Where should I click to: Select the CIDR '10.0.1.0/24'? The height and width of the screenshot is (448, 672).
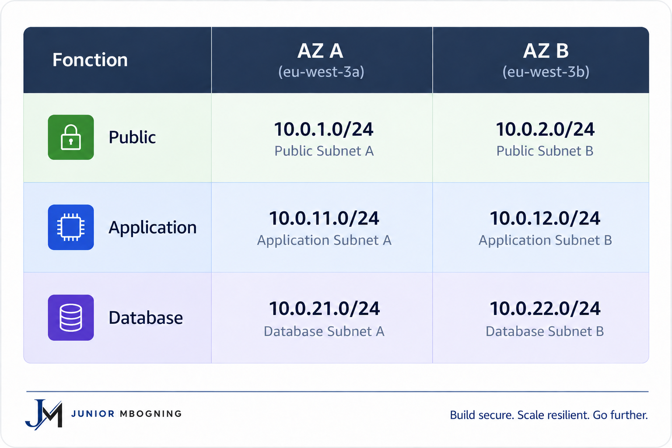[x=324, y=129]
